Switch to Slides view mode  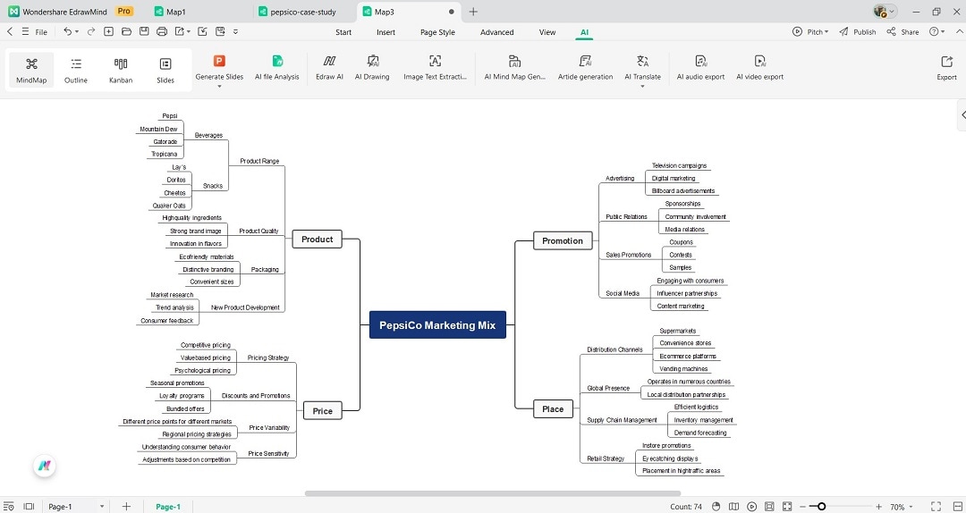[165, 71]
